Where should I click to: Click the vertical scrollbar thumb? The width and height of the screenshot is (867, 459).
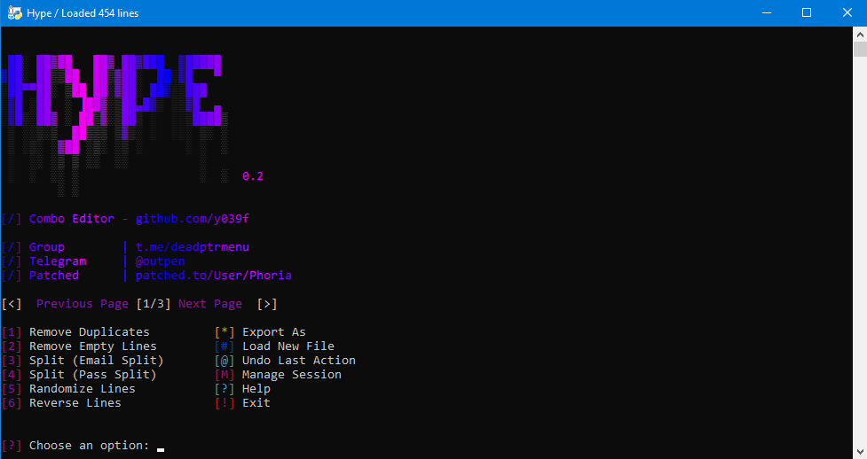[x=860, y=49]
